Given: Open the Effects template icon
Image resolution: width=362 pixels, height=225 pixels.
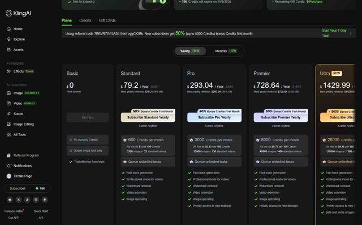Looking at the screenshot, I should click(x=9, y=71).
